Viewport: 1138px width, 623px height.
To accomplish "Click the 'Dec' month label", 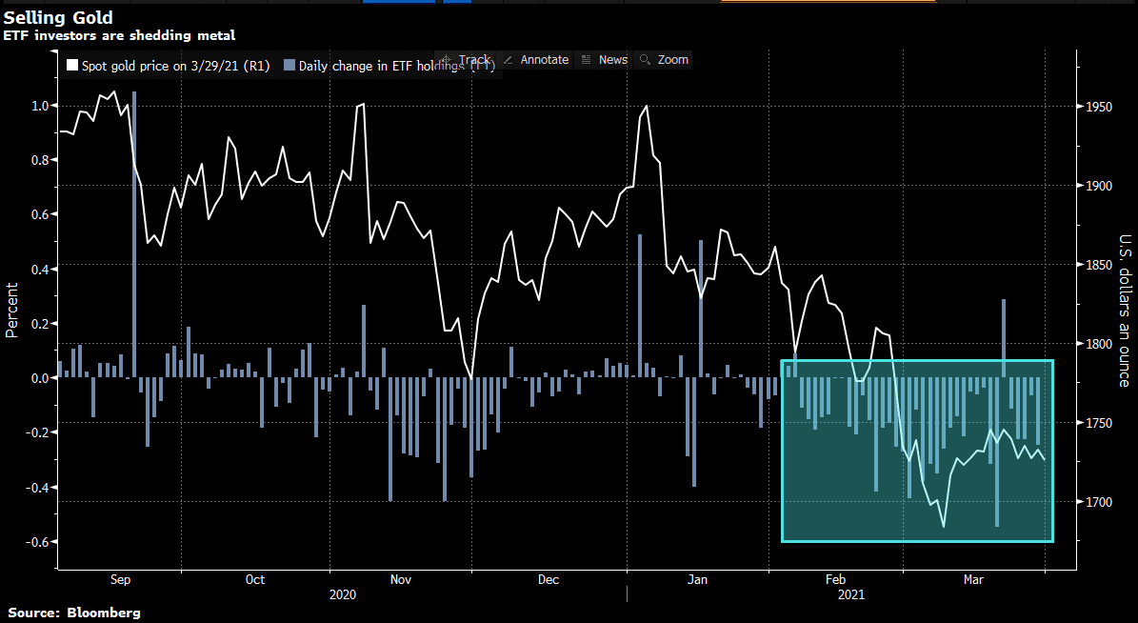I will point(549,579).
